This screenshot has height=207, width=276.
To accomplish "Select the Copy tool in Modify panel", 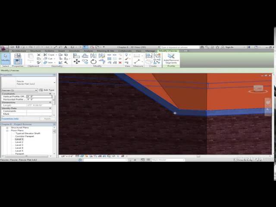I will click(85, 62).
